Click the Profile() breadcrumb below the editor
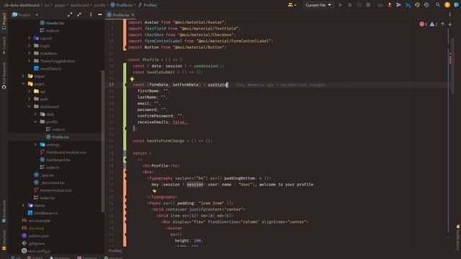Screen dimensions: 461x259 click(x=115, y=251)
